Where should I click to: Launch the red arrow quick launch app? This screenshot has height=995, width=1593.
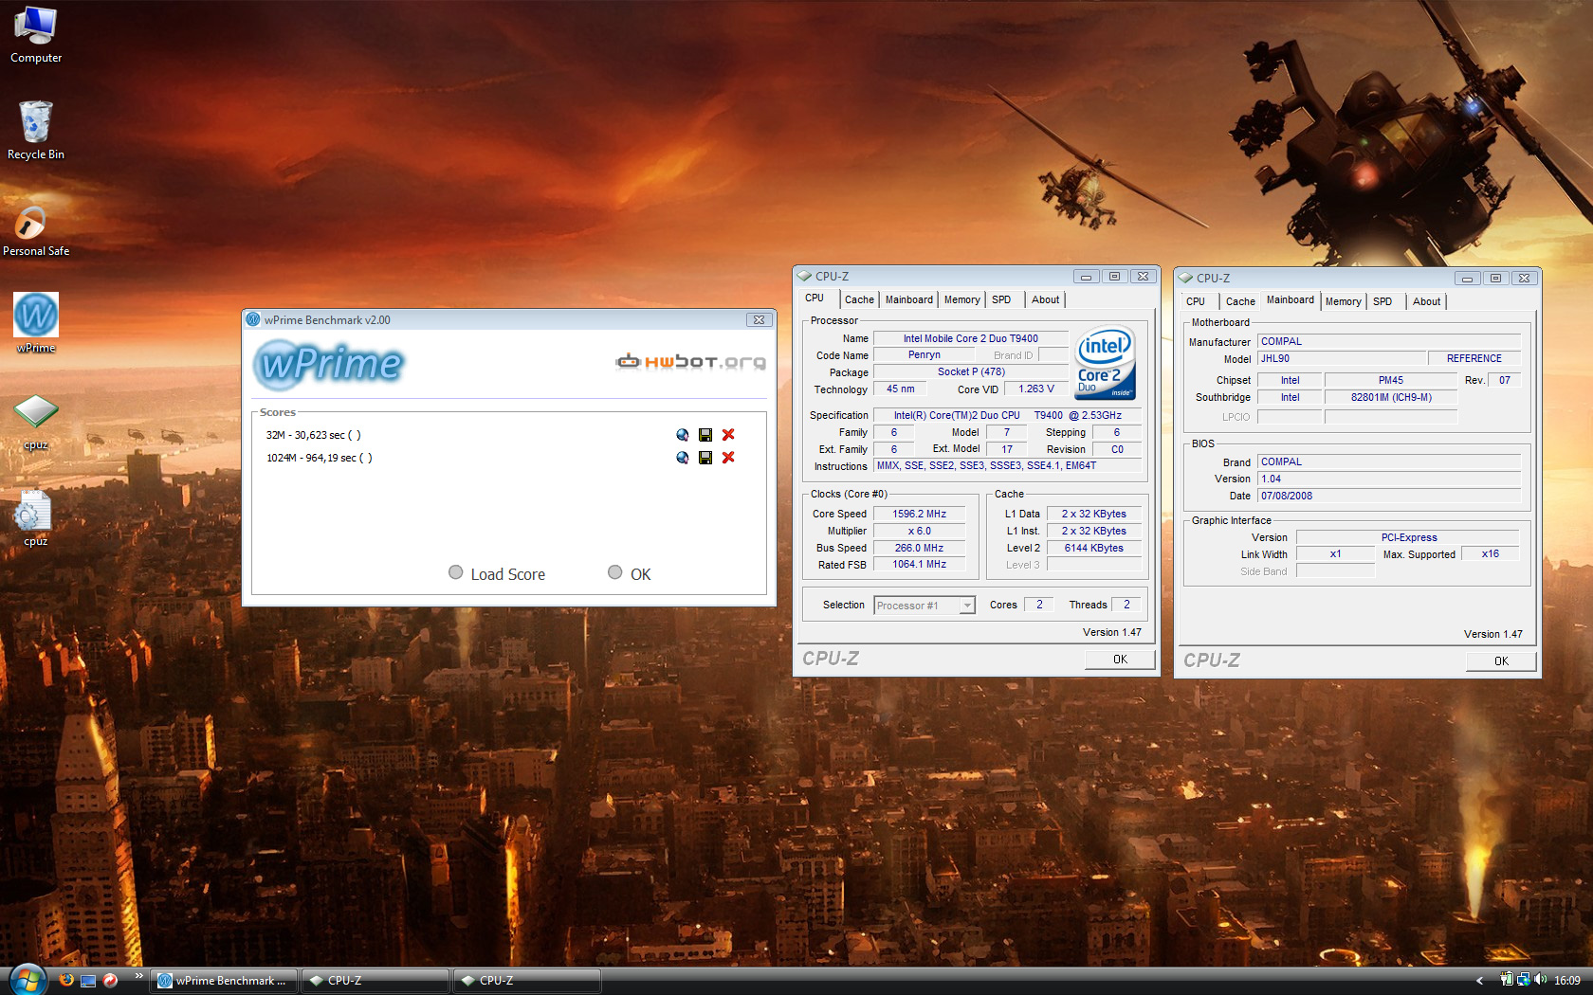[x=110, y=980]
